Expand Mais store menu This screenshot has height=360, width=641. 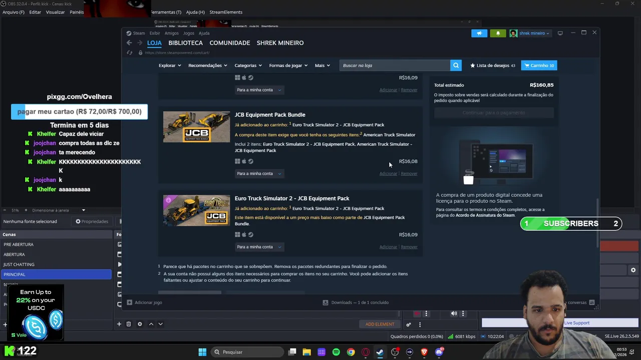coord(323,65)
